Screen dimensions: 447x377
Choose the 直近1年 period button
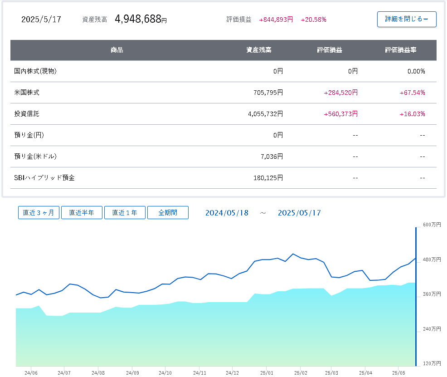125,212
